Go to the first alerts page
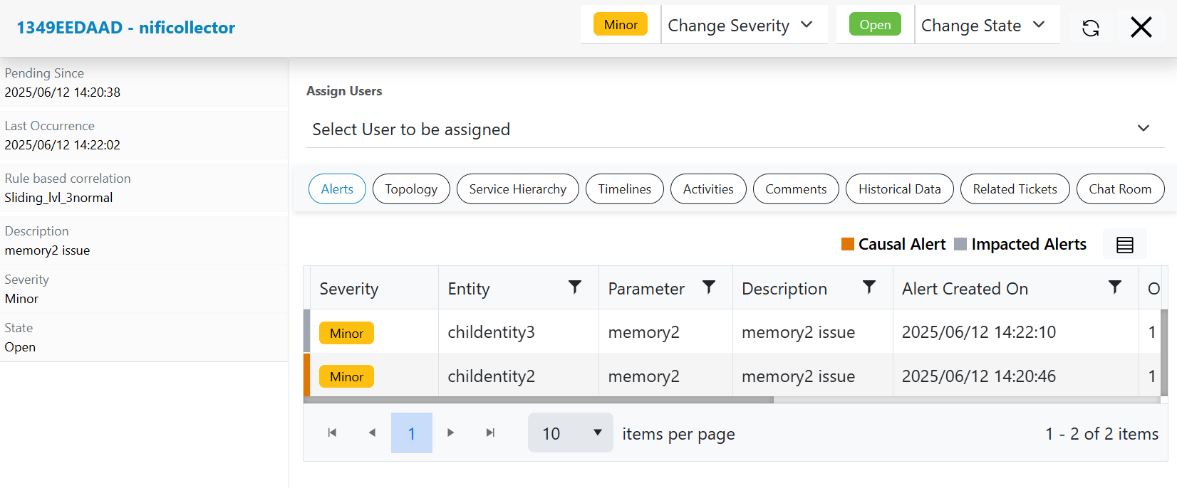1177x488 pixels. [332, 433]
